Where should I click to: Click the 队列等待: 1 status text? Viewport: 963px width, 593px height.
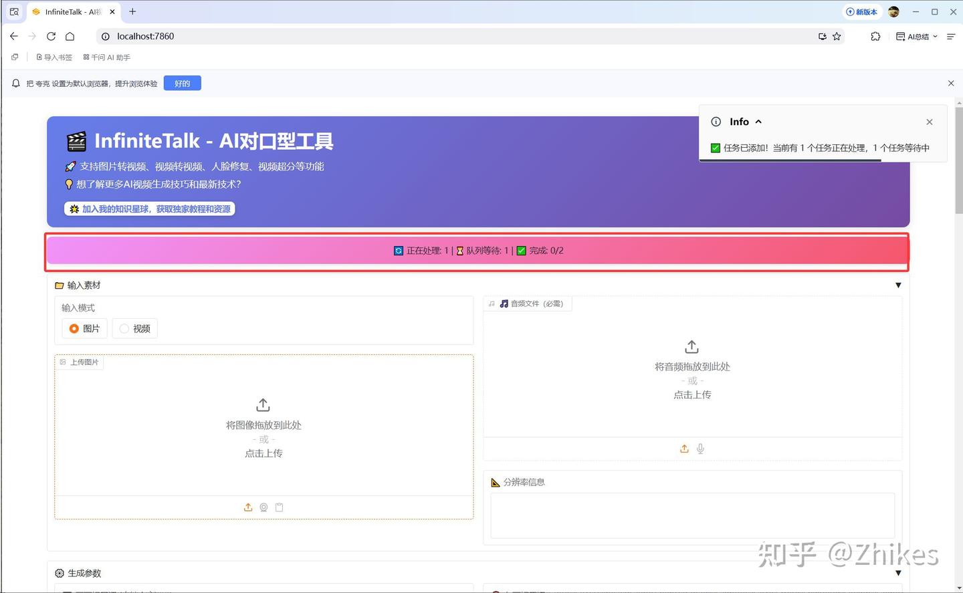483,251
